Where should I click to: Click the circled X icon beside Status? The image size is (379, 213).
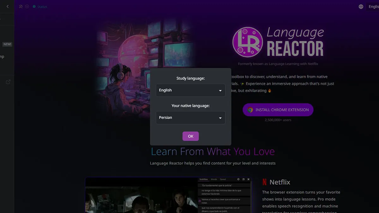pos(27,6)
